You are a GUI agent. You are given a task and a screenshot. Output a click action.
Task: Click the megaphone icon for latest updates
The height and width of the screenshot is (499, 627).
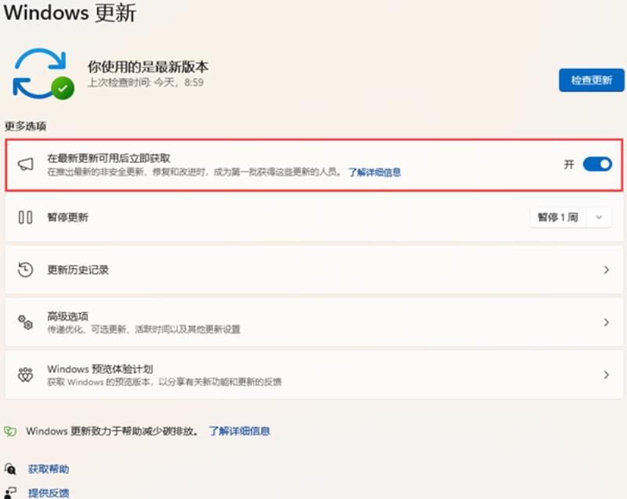[x=26, y=165]
